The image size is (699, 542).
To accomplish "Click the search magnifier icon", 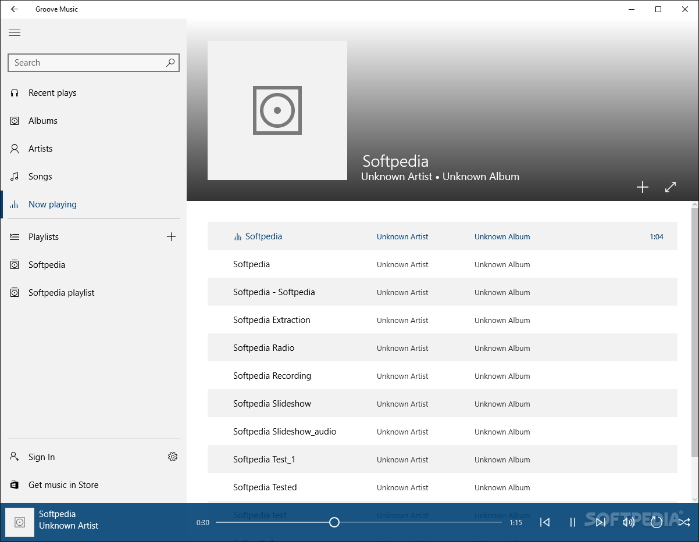I will 170,63.
